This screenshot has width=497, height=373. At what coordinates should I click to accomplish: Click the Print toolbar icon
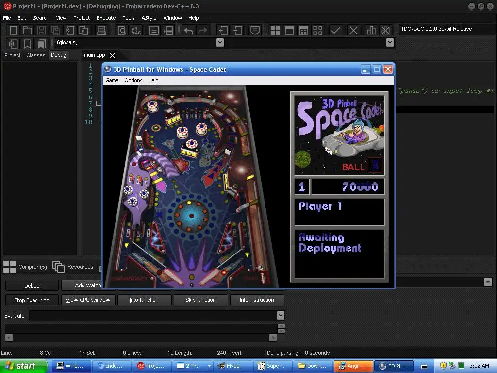tap(101, 31)
